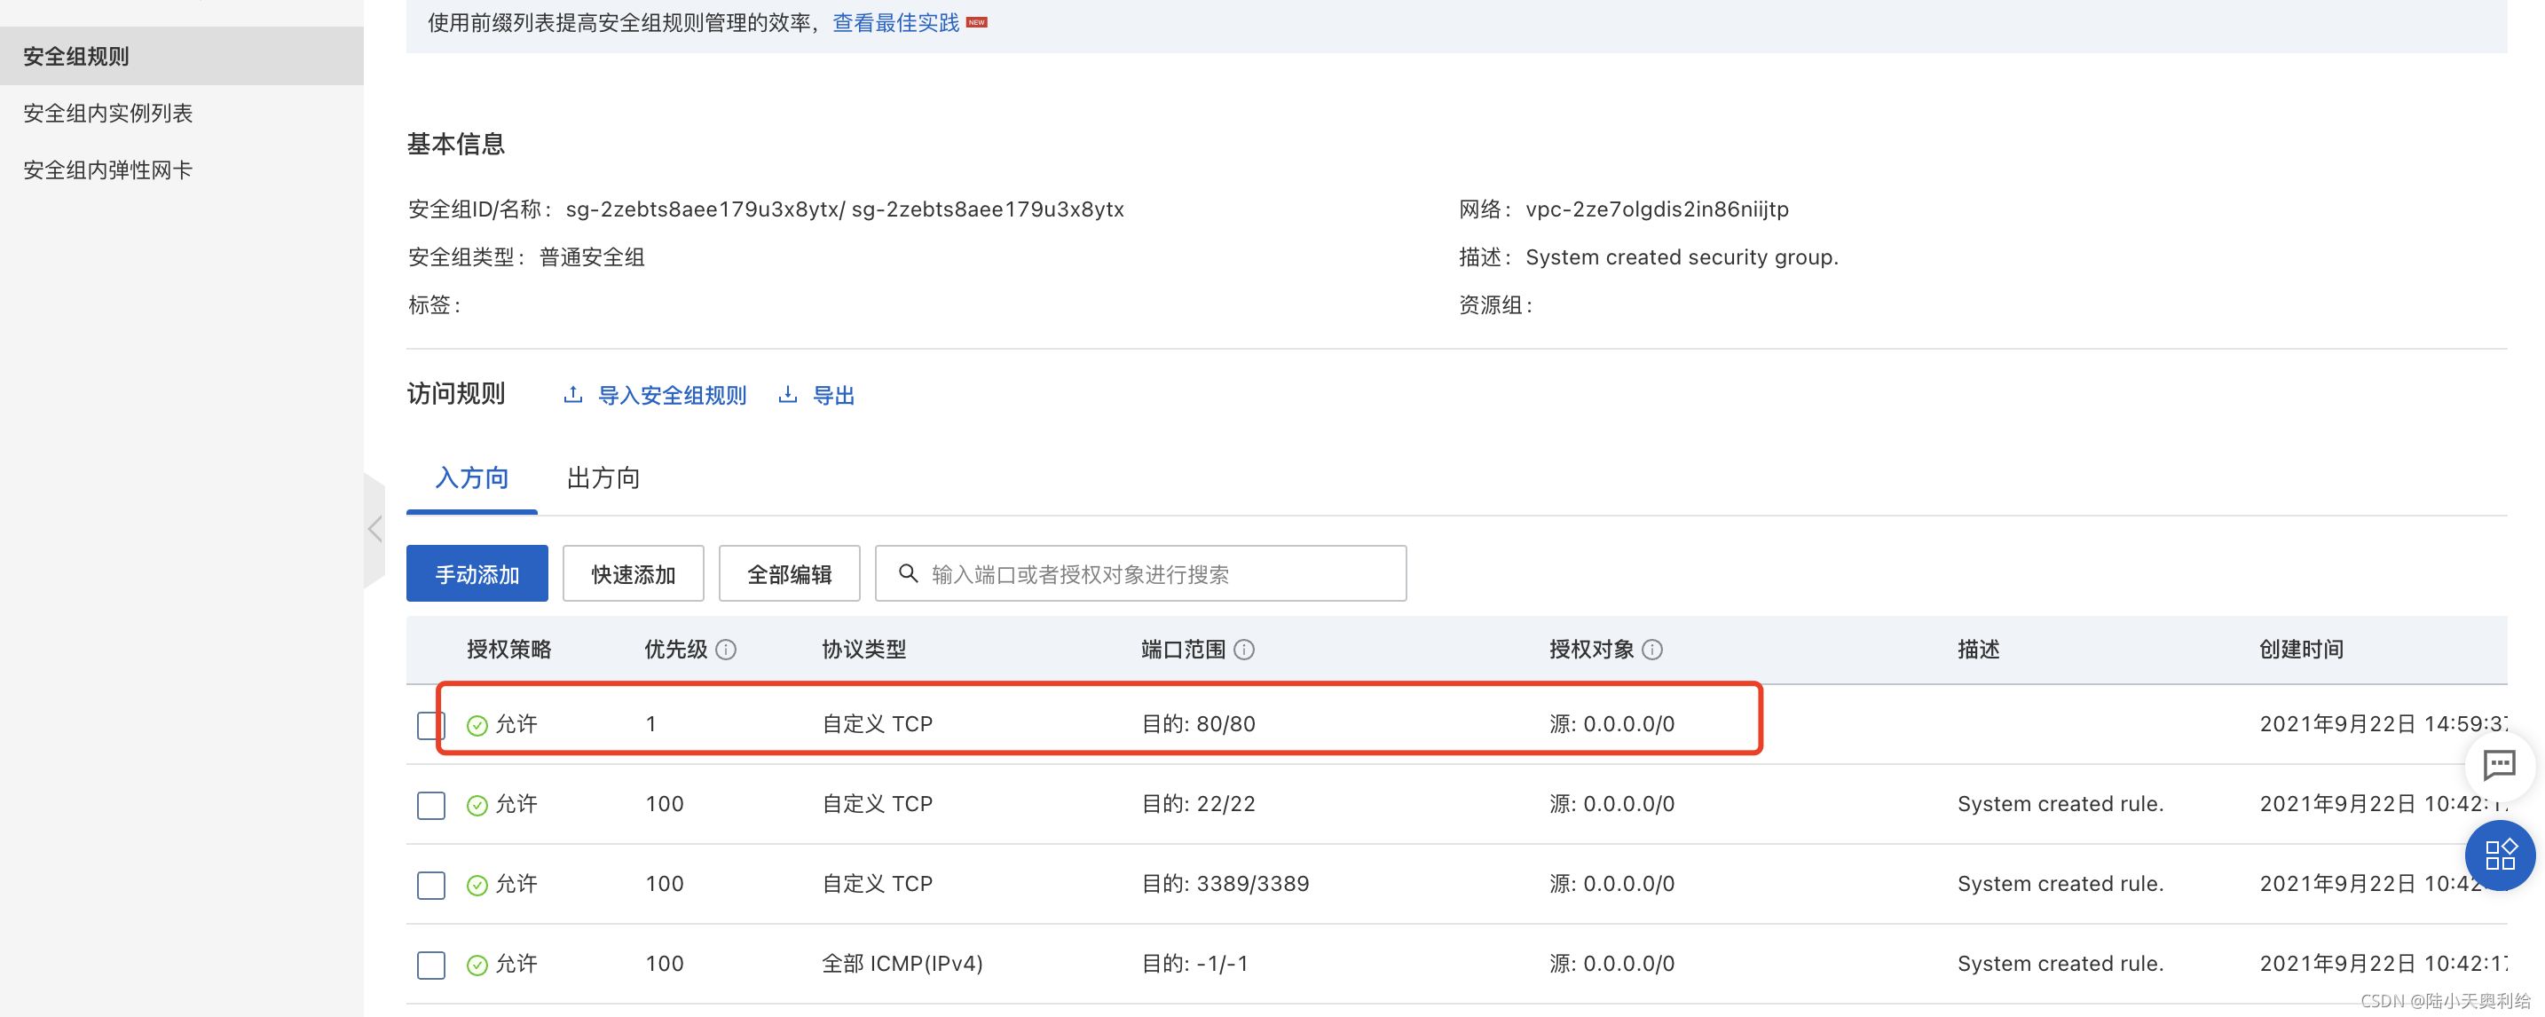Click the priority column info icon
Screen dimensions: 2545x1017
726,650
